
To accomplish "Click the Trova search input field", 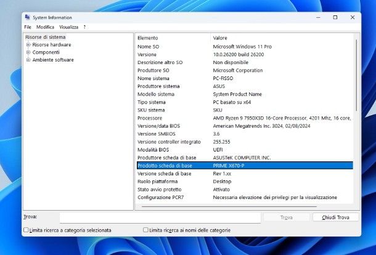I will [160, 217].
